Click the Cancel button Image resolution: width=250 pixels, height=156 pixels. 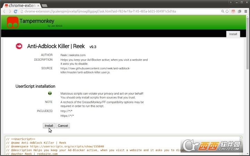pos(63,125)
